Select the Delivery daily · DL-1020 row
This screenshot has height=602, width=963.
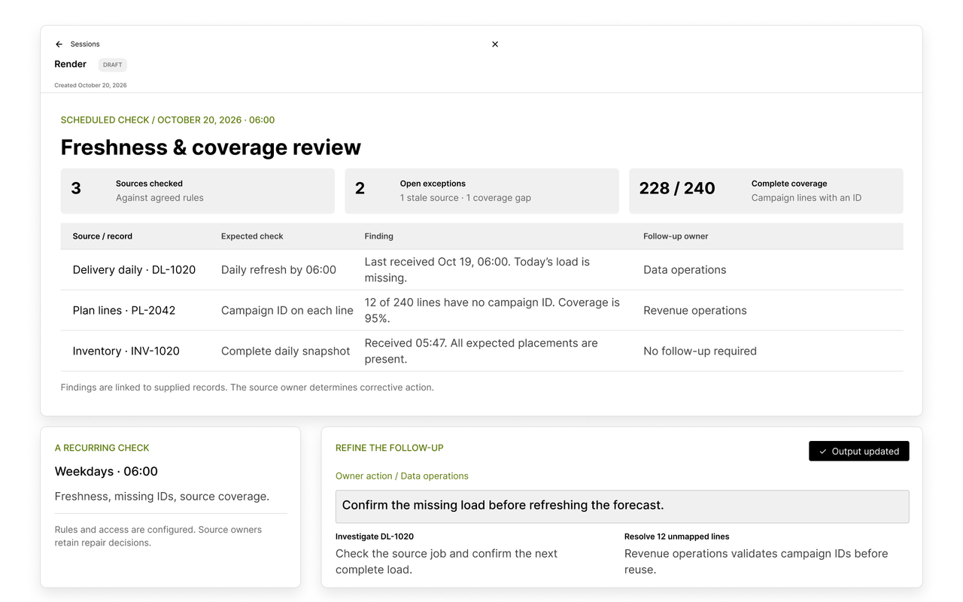[x=481, y=269]
